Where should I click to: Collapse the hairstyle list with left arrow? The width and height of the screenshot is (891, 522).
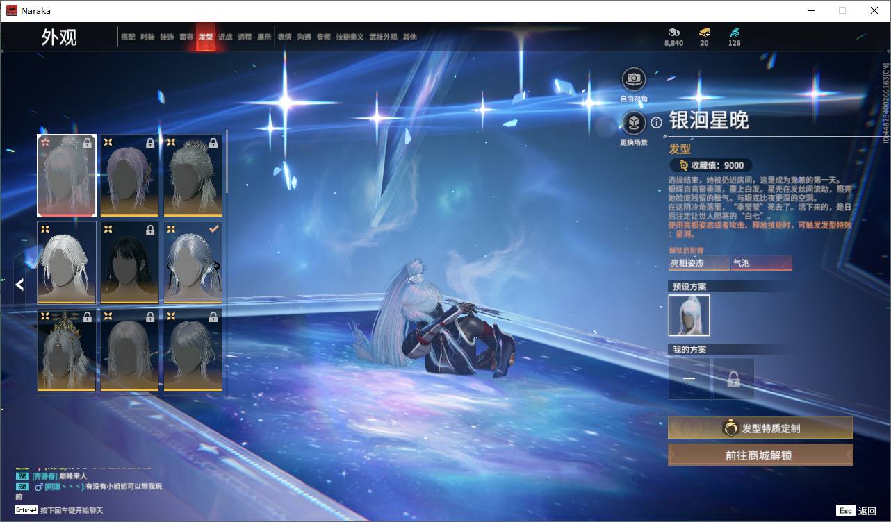(19, 284)
